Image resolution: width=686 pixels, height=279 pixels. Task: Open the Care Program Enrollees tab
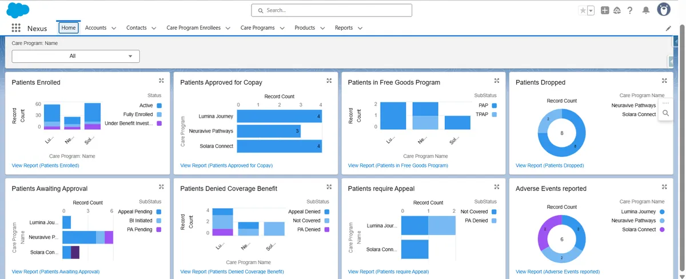(x=193, y=27)
